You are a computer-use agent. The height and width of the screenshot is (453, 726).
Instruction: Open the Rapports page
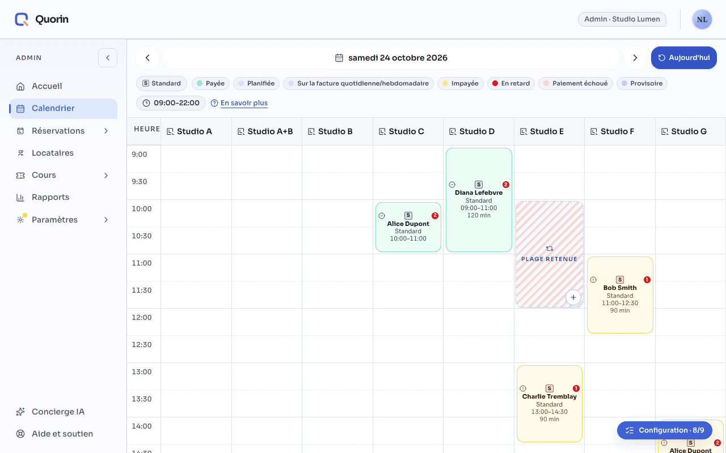click(63, 197)
